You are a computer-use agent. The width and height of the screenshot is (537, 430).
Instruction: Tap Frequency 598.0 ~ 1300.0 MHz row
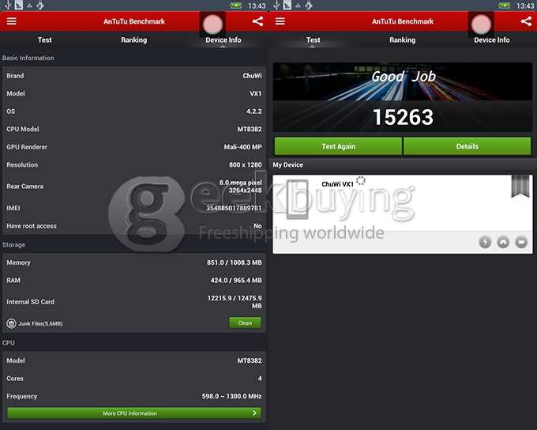click(x=134, y=396)
